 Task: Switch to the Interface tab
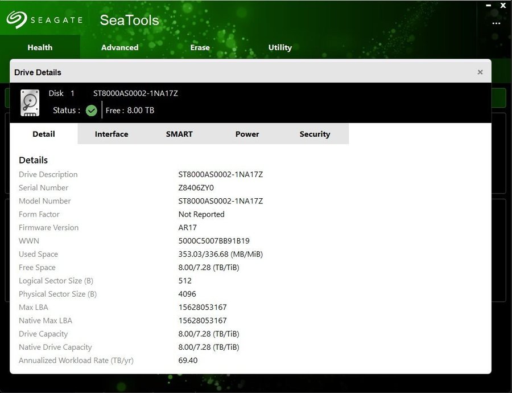coord(112,134)
